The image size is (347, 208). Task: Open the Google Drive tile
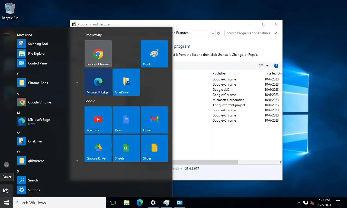(x=98, y=148)
